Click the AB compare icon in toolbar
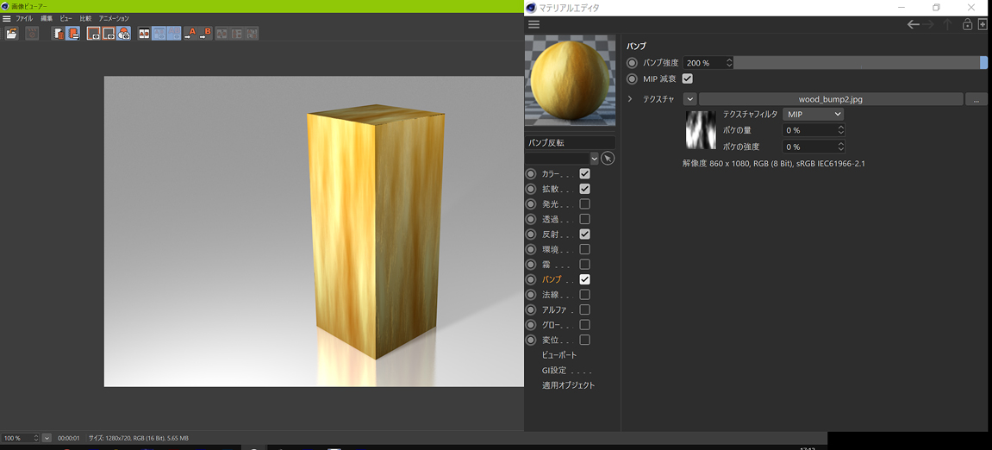The image size is (992, 450). point(144,34)
